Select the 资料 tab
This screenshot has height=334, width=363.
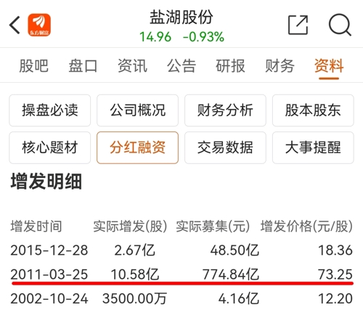coord(329,66)
